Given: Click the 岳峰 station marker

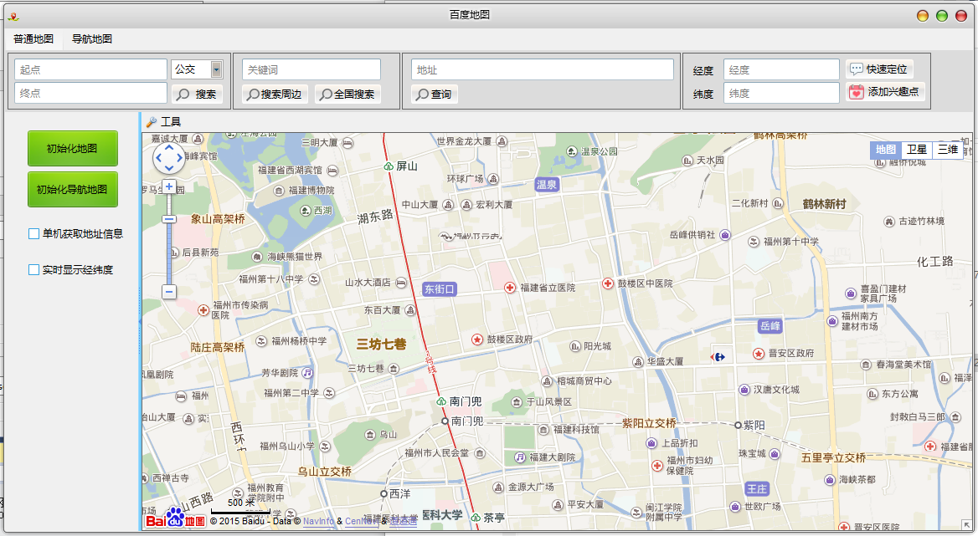Looking at the screenshot, I should click(x=770, y=325).
